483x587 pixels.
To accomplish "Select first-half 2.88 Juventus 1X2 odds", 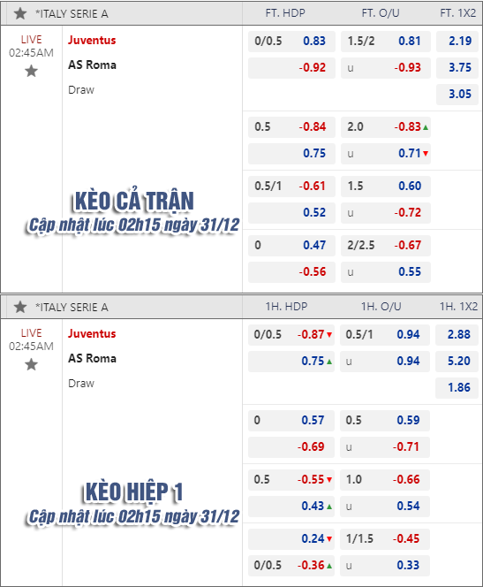I will [x=457, y=334].
